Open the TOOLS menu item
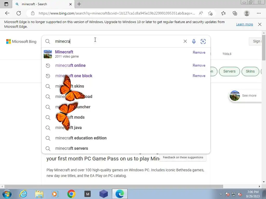 227,54
